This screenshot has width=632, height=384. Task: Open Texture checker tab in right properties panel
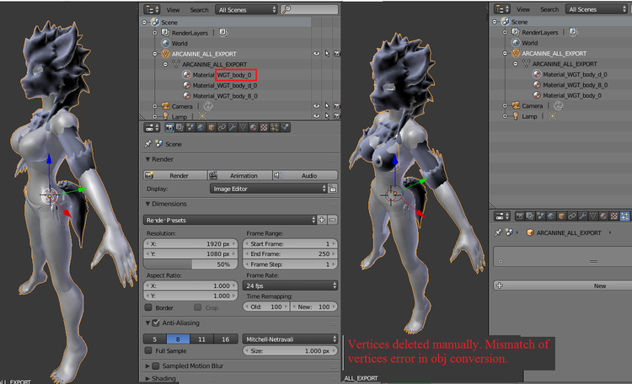click(613, 216)
